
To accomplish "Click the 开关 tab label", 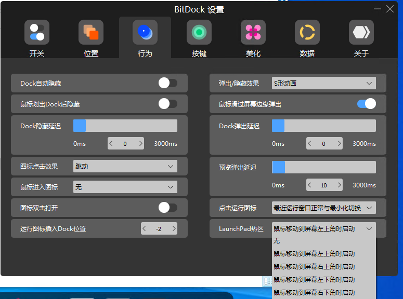I will coord(37,53).
